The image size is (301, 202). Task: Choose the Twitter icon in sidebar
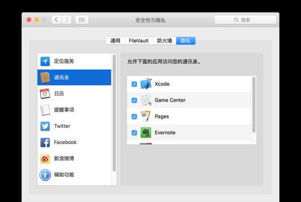[45, 126]
